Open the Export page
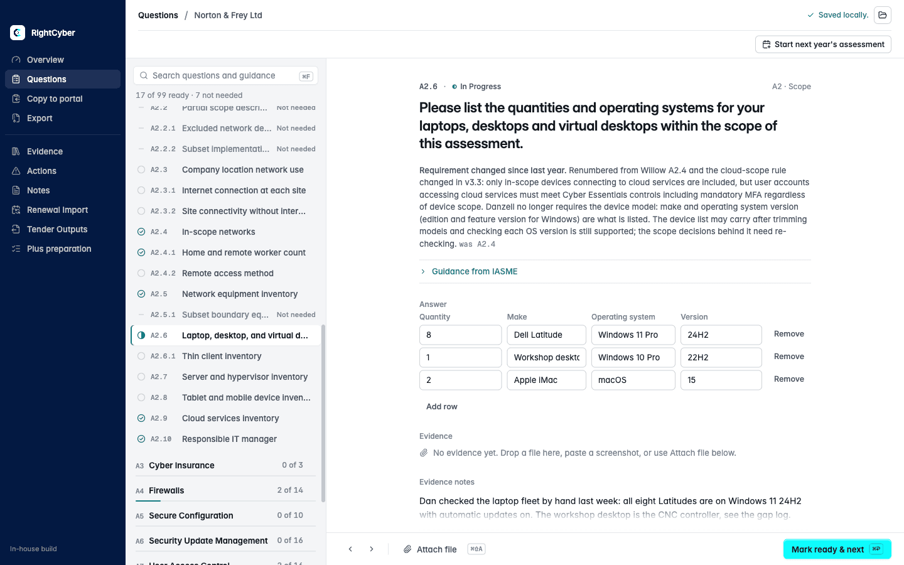Viewport: 904px width, 565px height. pos(63,118)
